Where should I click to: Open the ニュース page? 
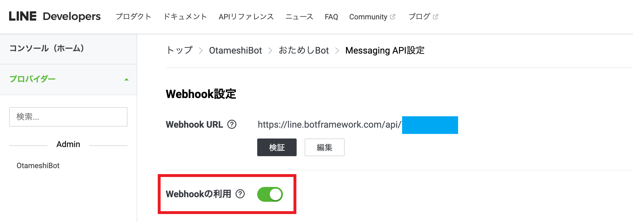point(299,17)
